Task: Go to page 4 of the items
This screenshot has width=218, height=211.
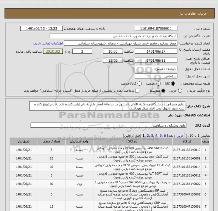Action: pyautogui.click(x=156, y=136)
